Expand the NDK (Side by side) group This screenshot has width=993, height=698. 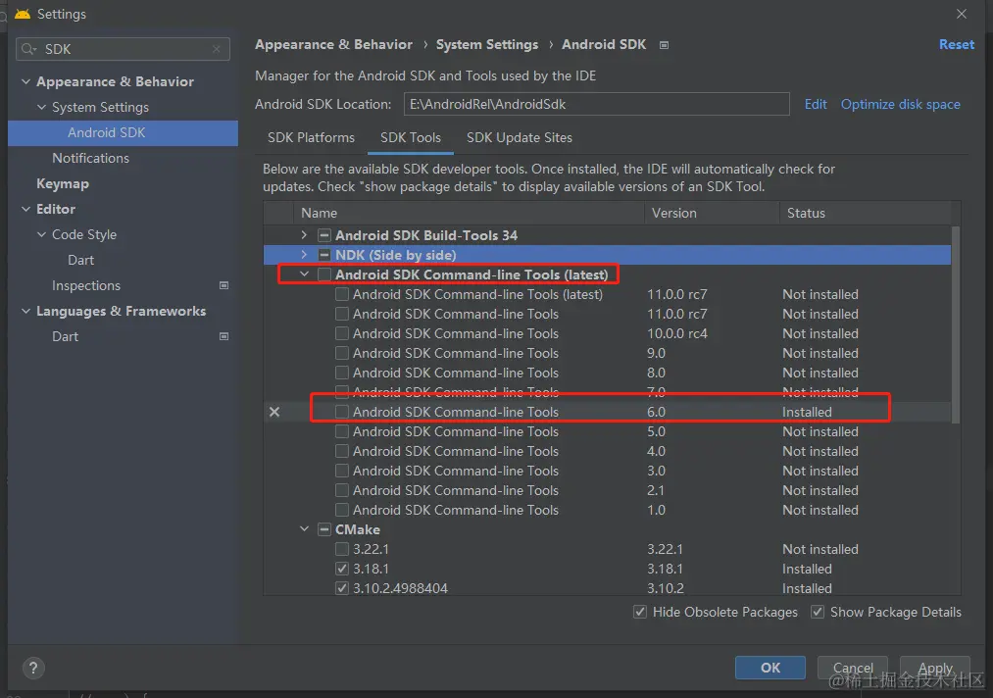click(x=304, y=255)
